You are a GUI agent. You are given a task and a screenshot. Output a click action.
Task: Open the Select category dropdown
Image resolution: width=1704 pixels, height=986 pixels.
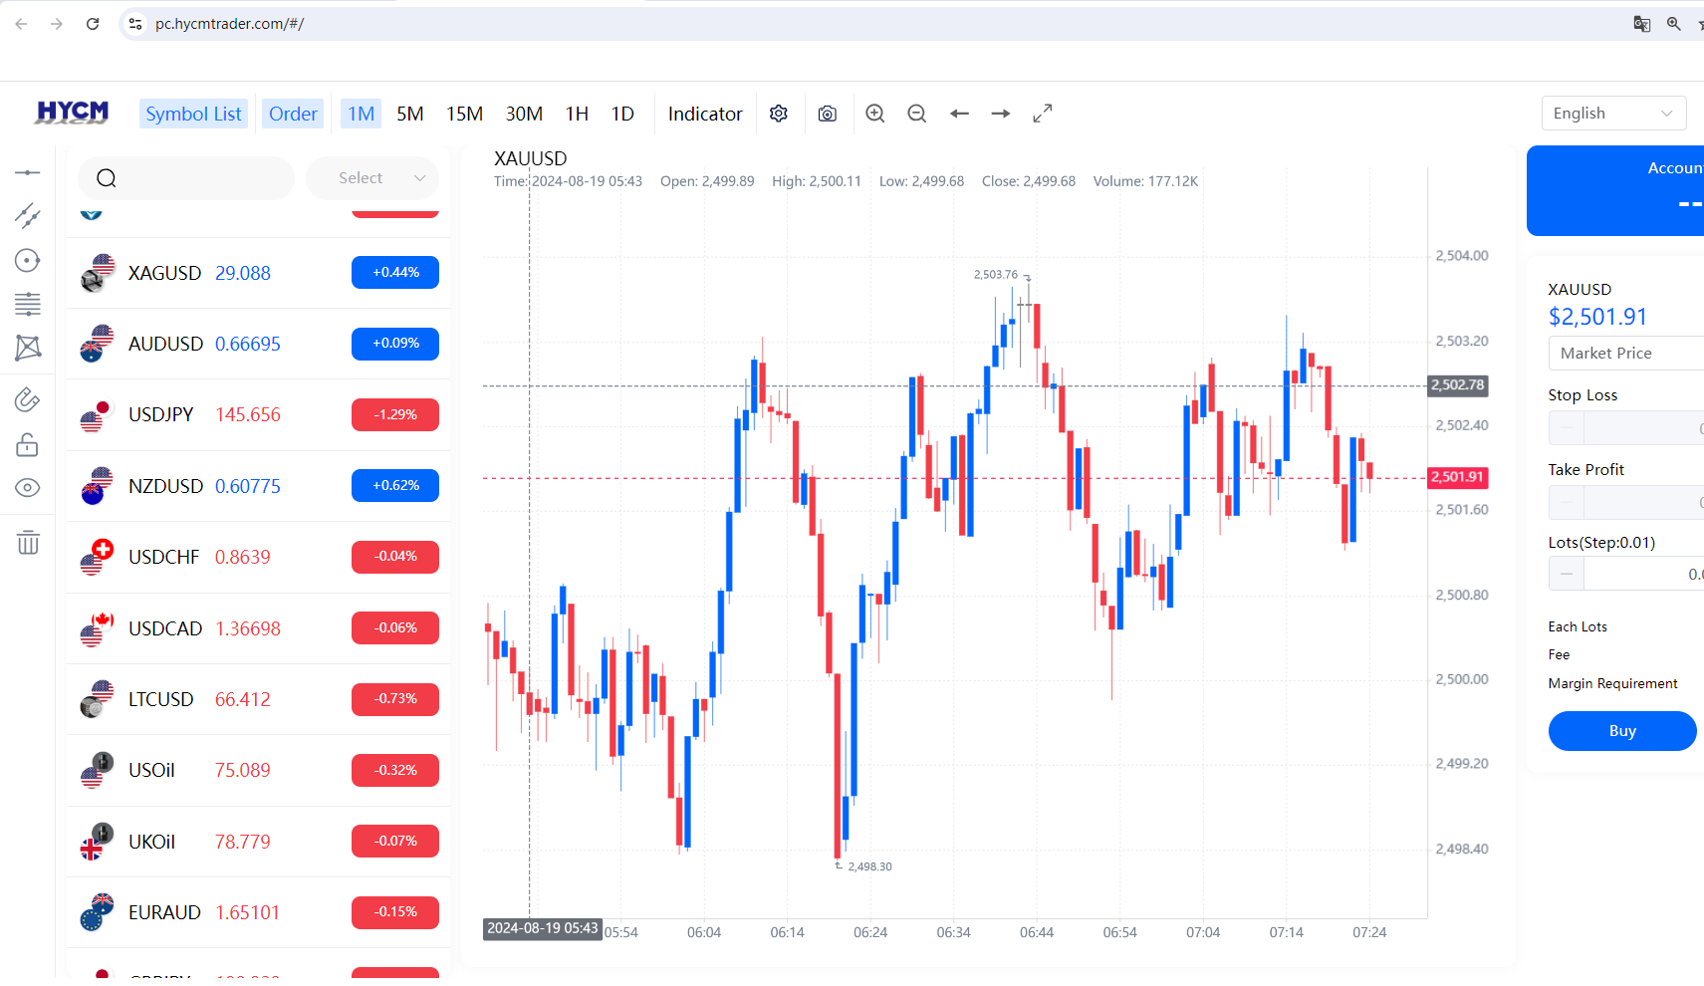pyautogui.click(x=372, y=178)
